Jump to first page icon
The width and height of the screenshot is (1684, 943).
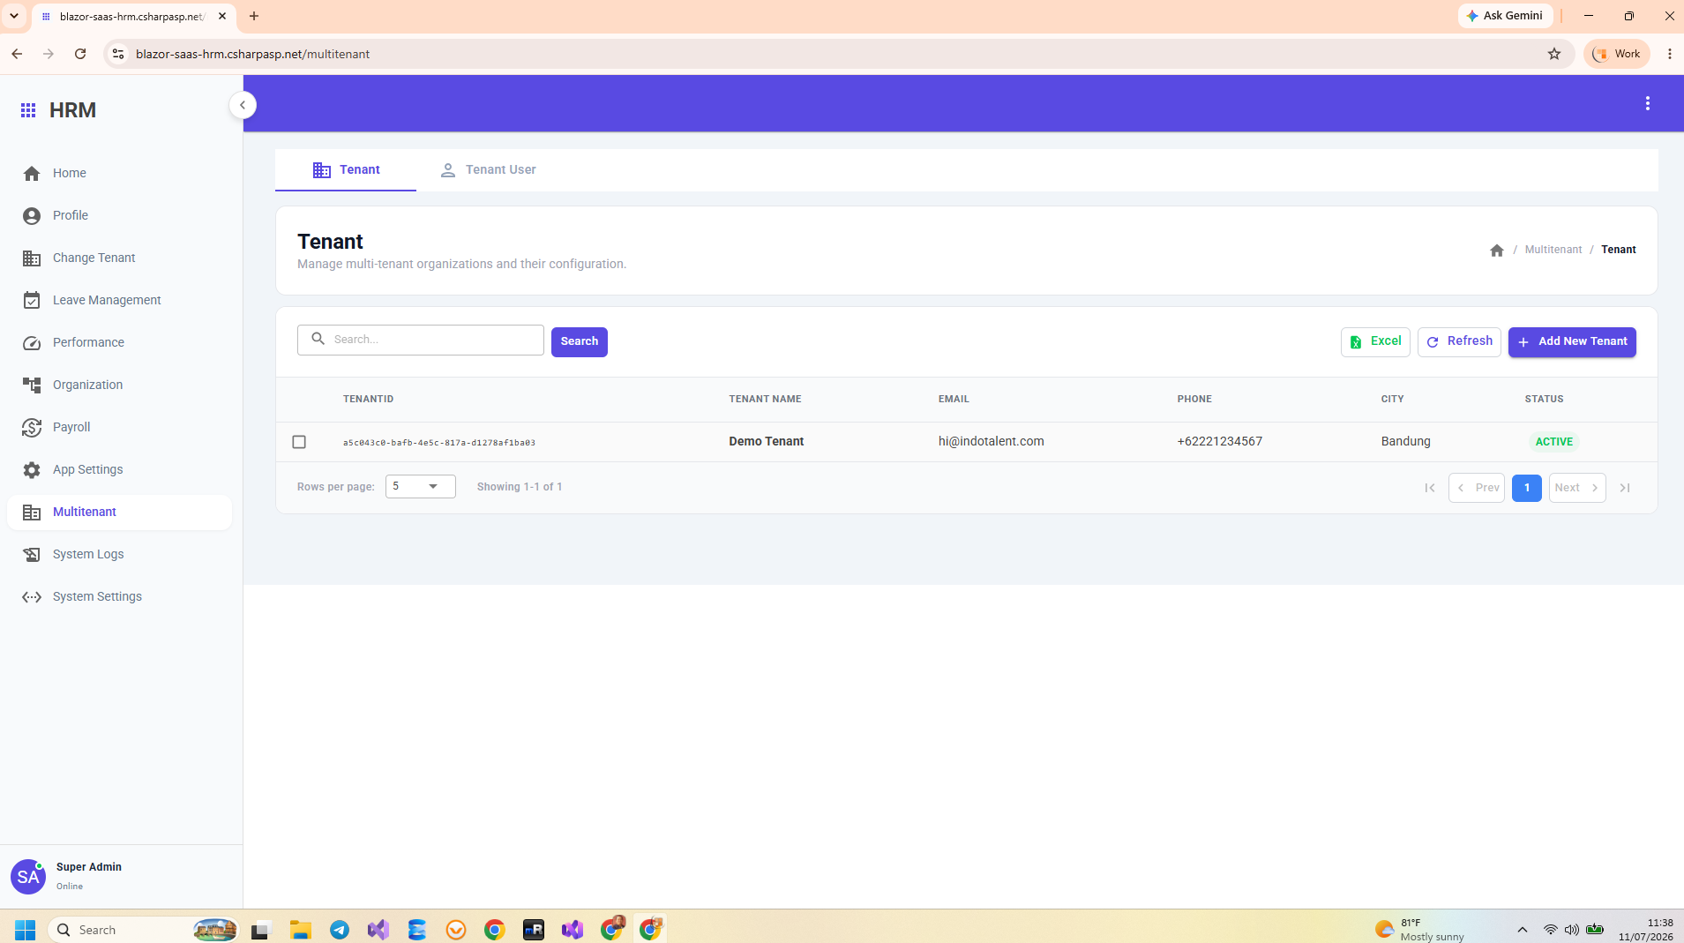click(1429, 489)
